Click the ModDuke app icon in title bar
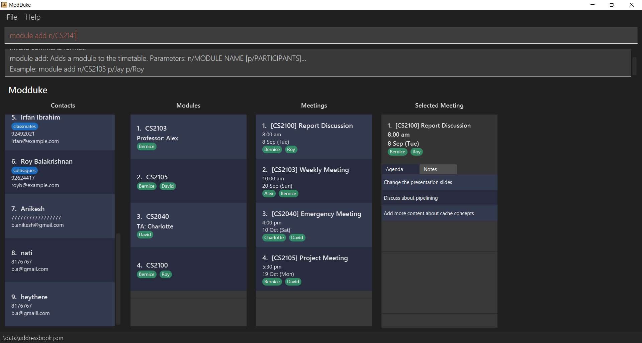Viewport: 642px width, 343px height. [4, 5]
